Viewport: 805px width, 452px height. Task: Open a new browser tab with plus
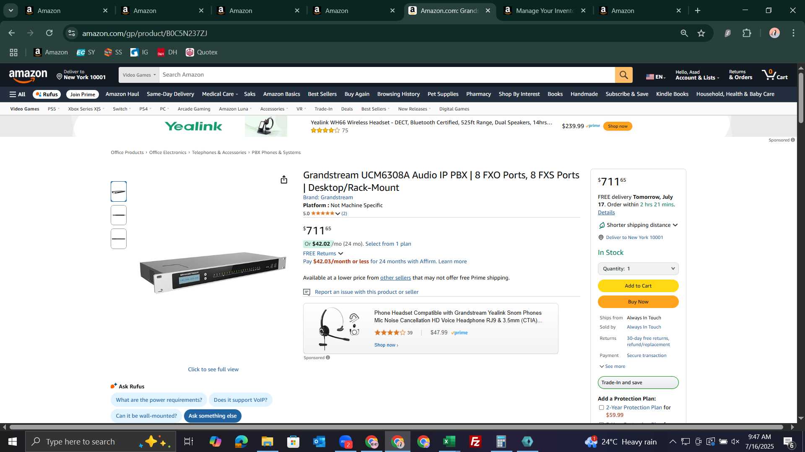[698, 10]
